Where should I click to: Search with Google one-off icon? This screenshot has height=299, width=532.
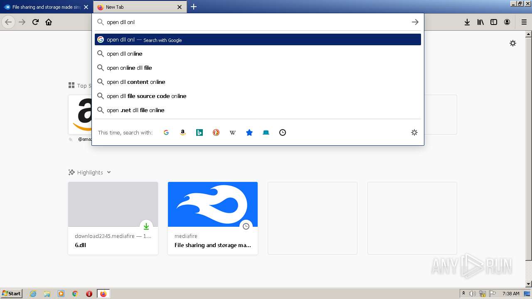[x=166, y=132]
